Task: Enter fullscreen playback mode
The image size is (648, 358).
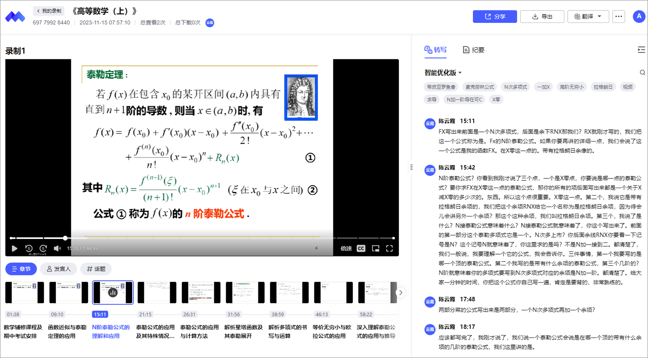Action: [389, 248]
